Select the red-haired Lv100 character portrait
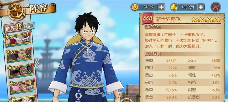The image size is (228, 102). pos(20,55)
